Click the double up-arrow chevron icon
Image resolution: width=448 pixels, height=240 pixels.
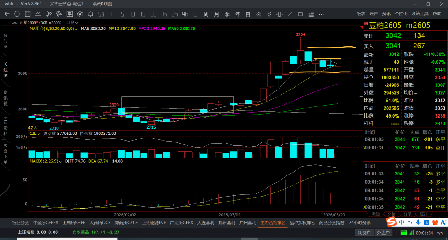click(259, 14)
